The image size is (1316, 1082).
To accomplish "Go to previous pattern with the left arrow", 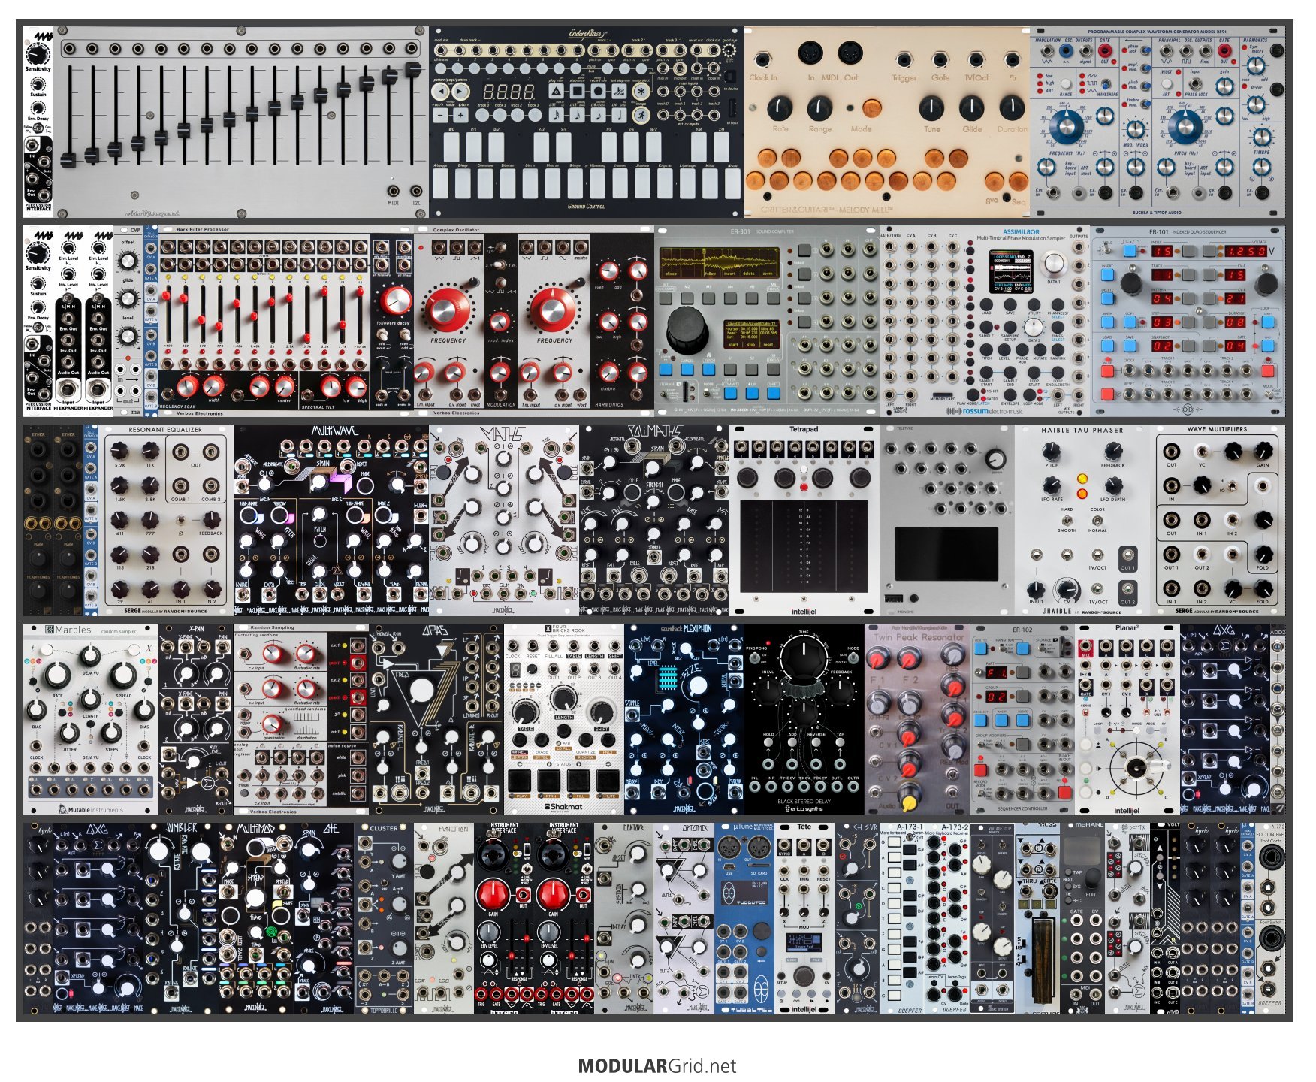I will (x=442, y=91).
